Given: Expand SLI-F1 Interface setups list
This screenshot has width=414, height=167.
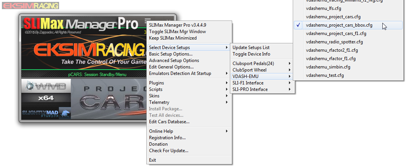Looking at the screenshot, I should click(x=262, y=83).
